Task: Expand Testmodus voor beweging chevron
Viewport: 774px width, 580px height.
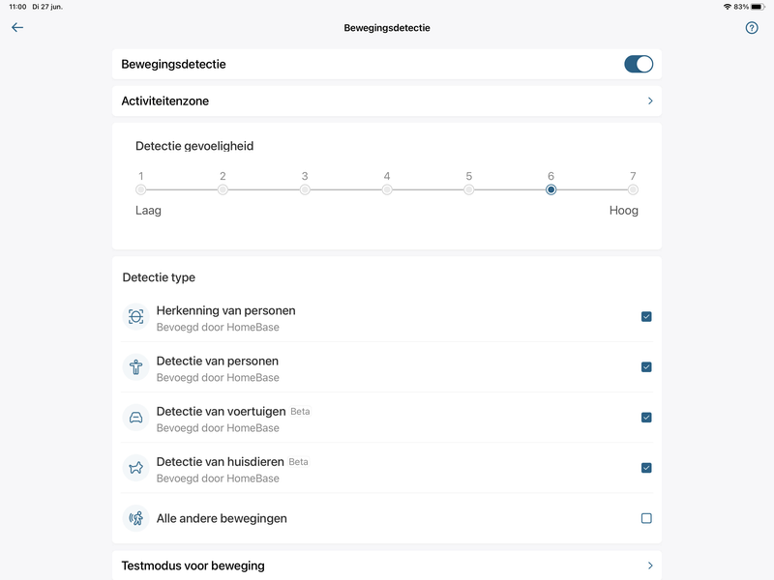Action: (x=650, y=565)
